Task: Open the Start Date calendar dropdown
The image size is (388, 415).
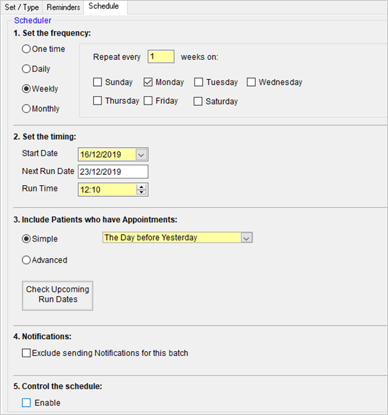Action: 141,155
